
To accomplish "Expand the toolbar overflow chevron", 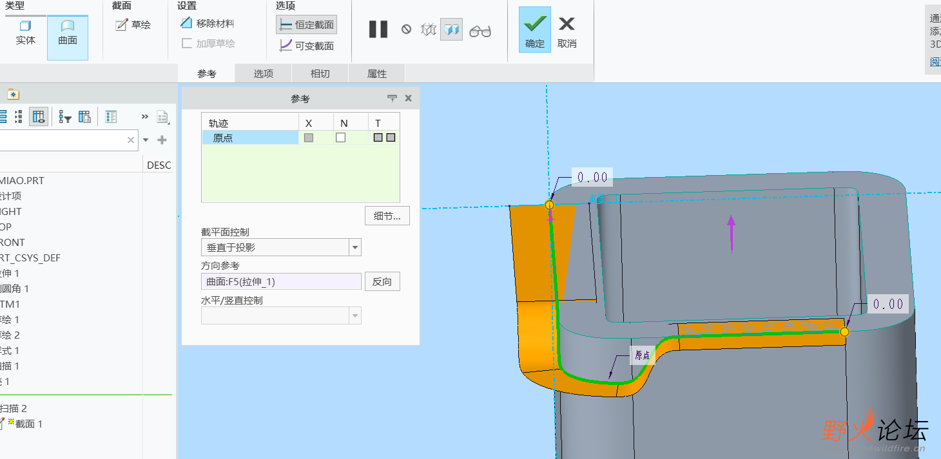I will (x=145, y=117).
